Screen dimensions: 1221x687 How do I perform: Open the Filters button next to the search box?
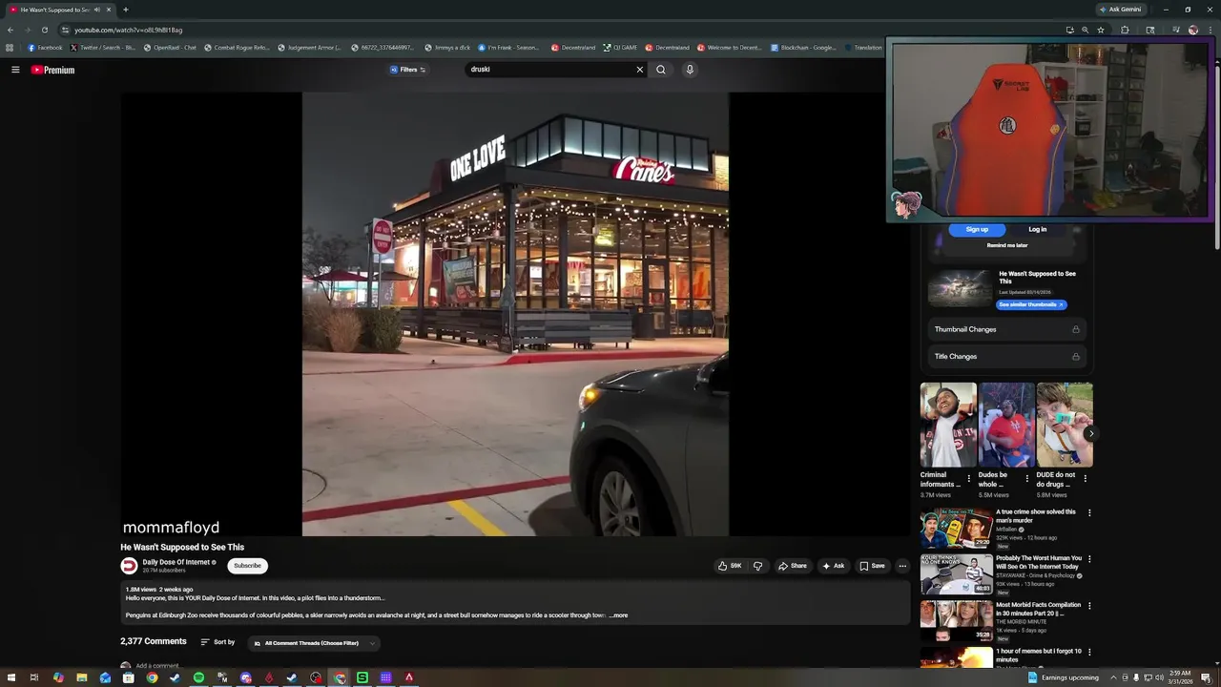tap(408, 70)
